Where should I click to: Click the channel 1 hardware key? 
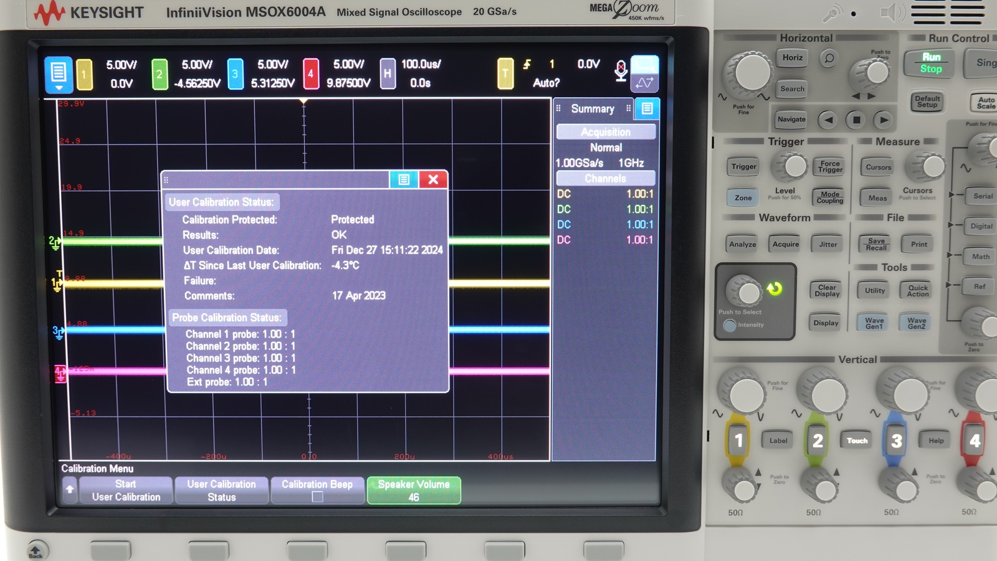click(x=738, y=441)
